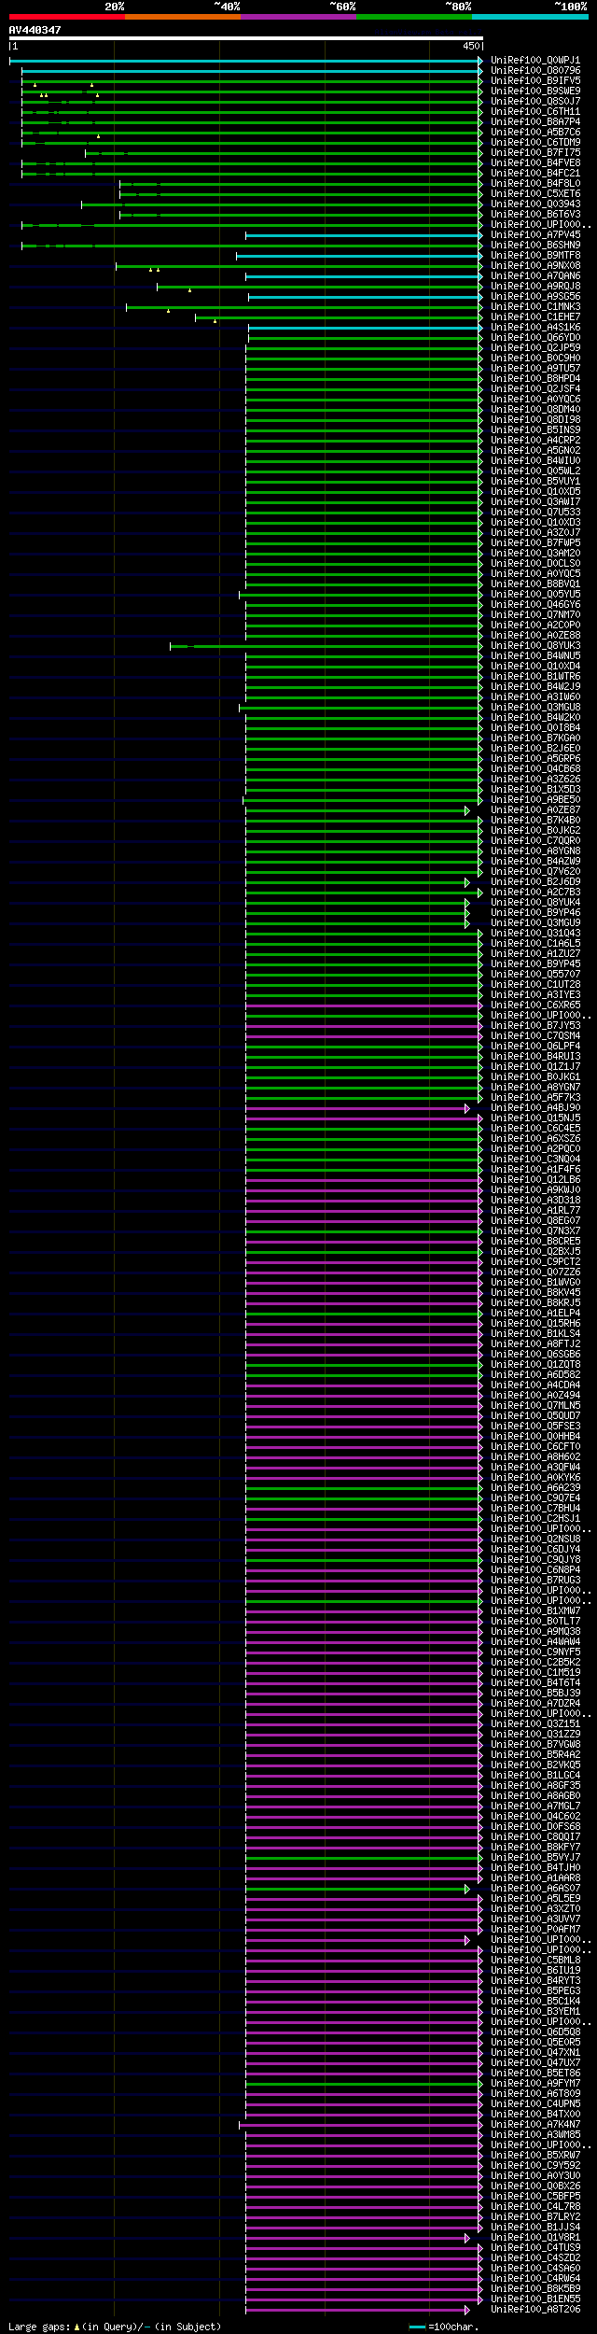Click the orange segment of the identity scale

pyautogui.click(x=182, y=17)
